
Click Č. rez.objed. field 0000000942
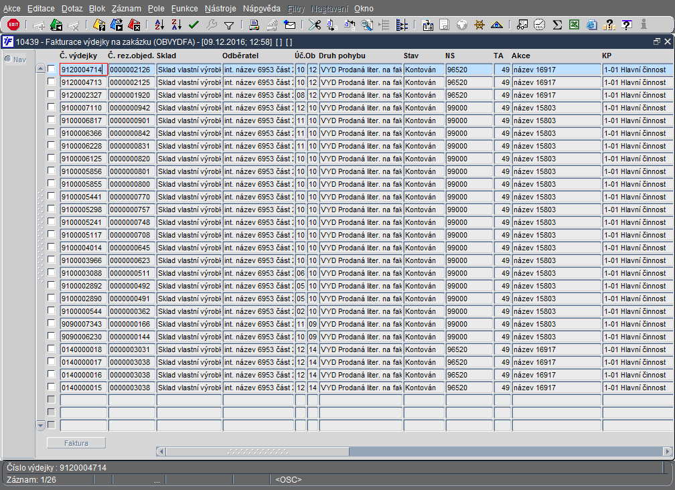[132, 108]
